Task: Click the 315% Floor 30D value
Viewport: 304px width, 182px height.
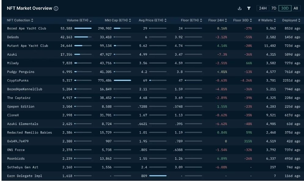Action: (248, 141)
